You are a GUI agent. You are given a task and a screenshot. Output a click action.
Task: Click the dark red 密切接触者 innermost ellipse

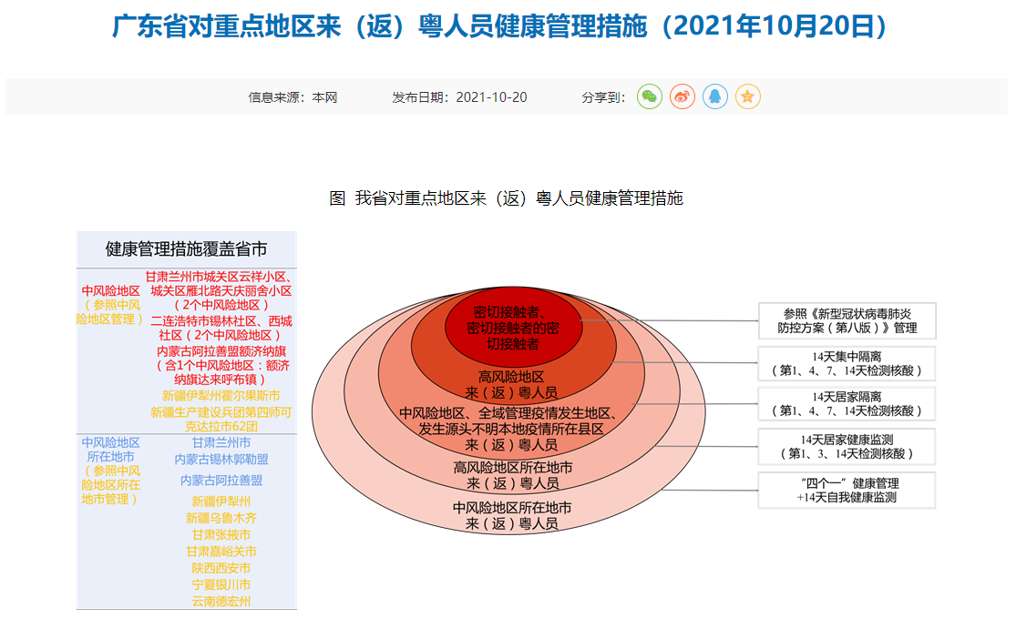click(x=512, y=327)
